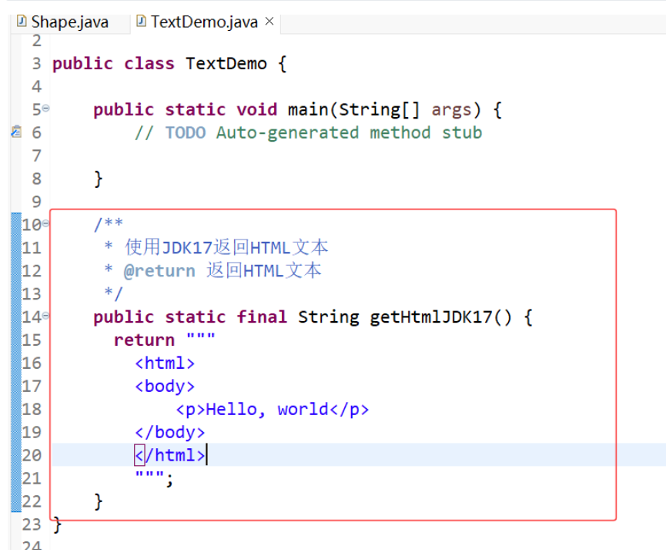
Task: Click the opening <html> tag on line 16
Action: click(165, 363)
